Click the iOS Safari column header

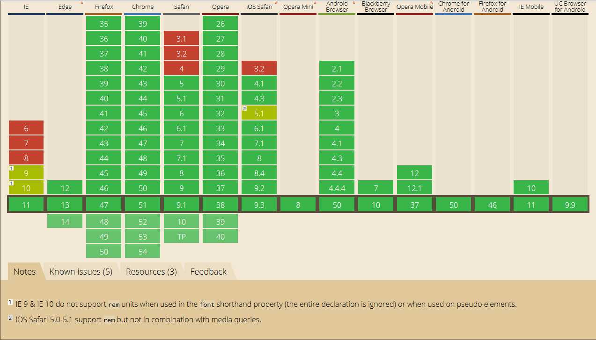[x=259, y=7]
